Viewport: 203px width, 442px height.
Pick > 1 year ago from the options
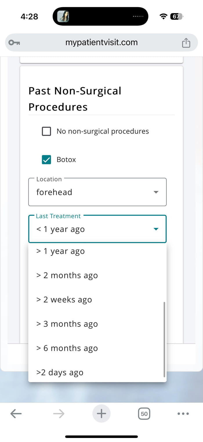point(60,251)
